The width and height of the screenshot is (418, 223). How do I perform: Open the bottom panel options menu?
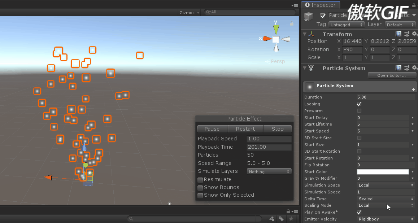pyautogui.click(x=295, y=211)
